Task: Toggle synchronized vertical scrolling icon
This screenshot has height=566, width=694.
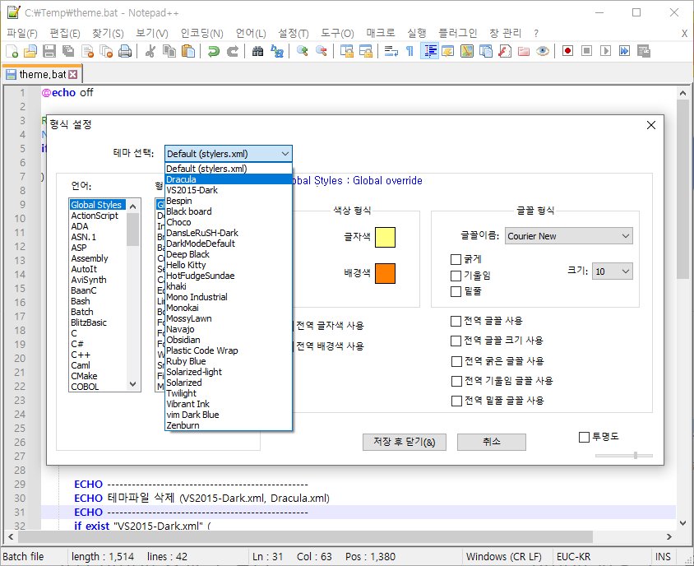Action: (346, 51)
